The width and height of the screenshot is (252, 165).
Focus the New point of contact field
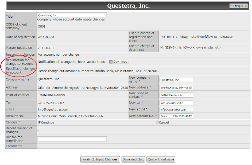pyautogui.click(x=176, y=95)
